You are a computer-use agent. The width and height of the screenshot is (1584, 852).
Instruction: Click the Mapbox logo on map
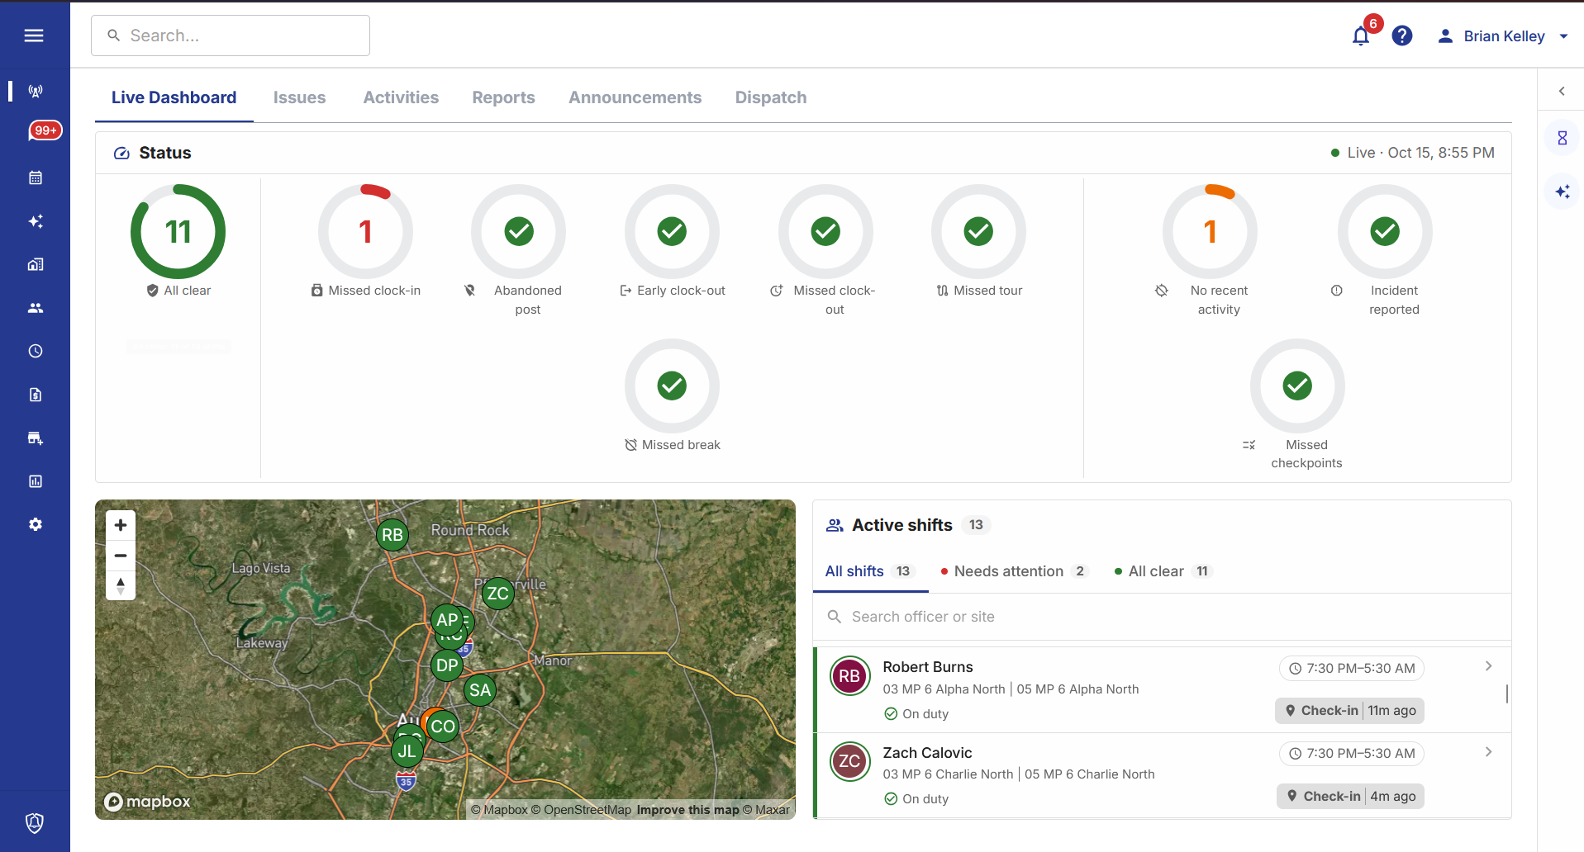click(147, 802)
